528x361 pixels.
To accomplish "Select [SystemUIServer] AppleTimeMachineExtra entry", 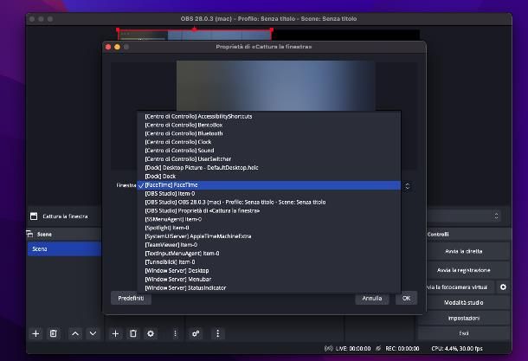I will (x=268, y=236).
